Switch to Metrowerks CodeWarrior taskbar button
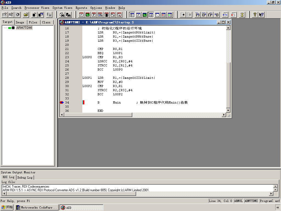 coord(37,208)
